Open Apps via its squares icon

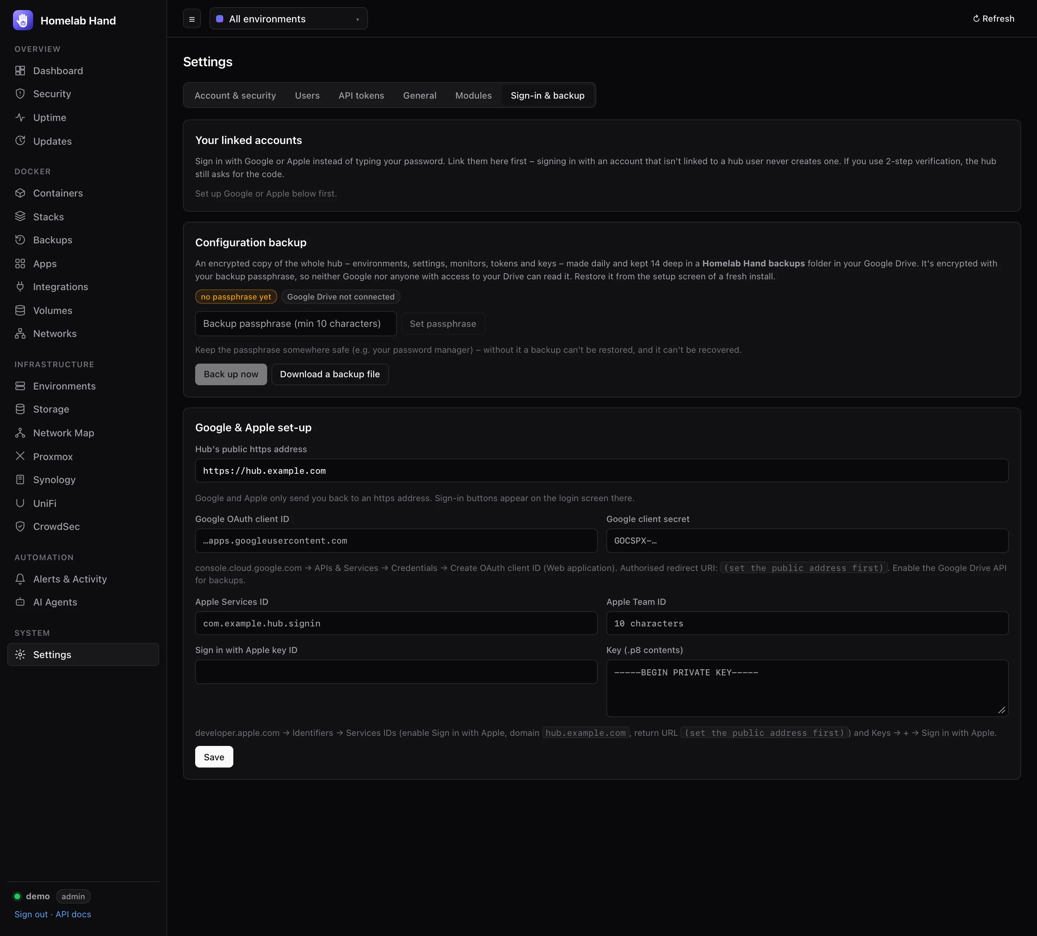click(x=20, y=263)
